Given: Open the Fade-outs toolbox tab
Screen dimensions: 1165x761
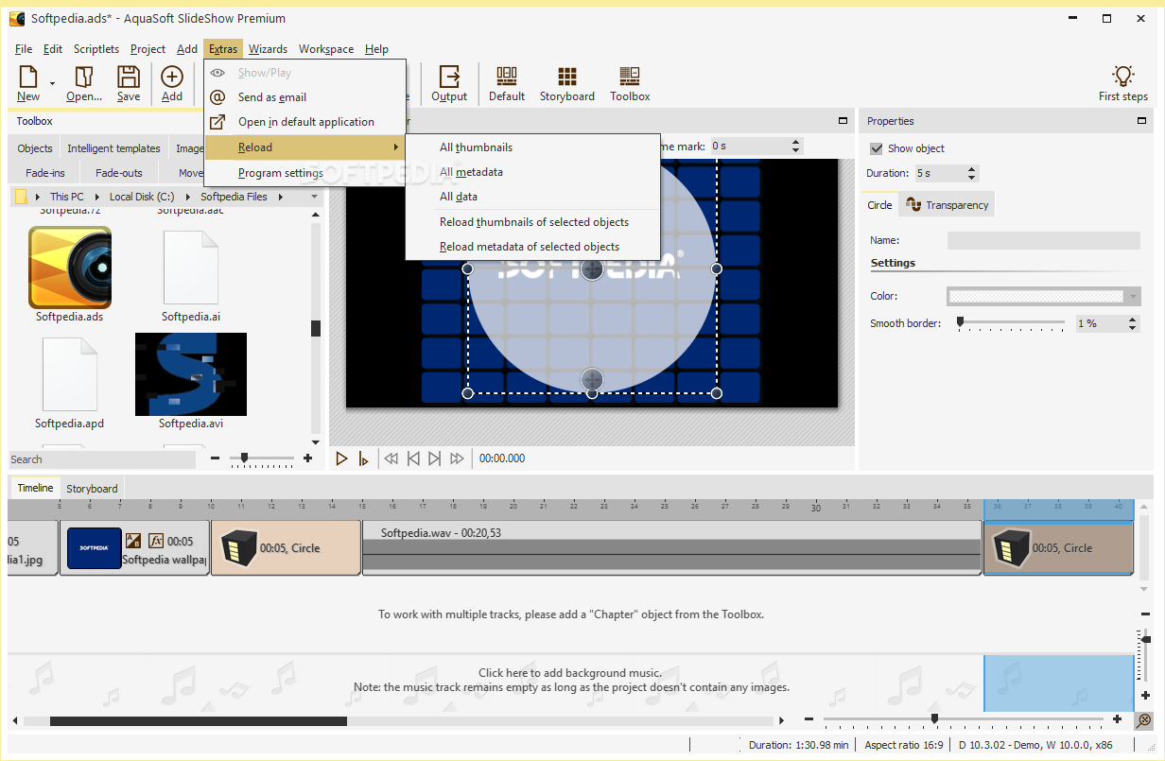Looking at the screenshot, I should pyautogui.click(x=119, y=173).
